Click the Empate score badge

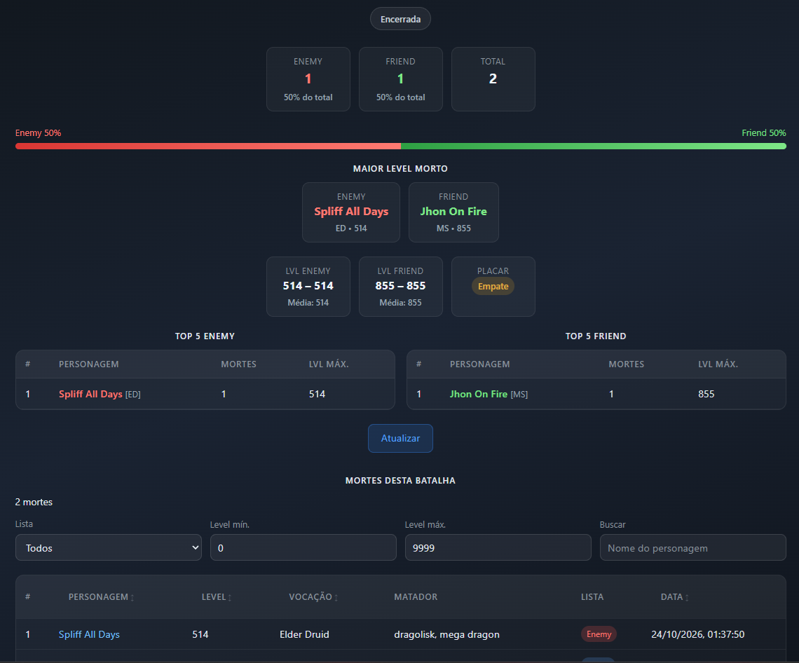pos(493,287)
